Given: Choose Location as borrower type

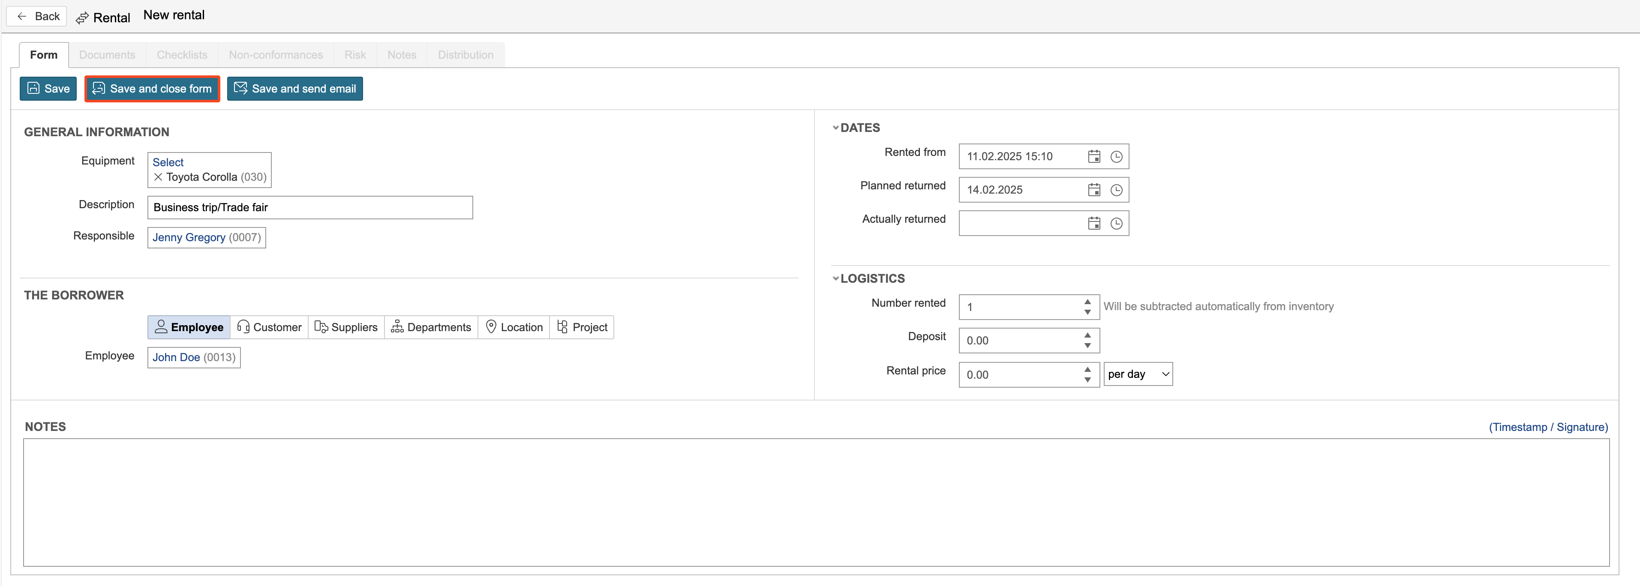Looking at the screenshot, I should pyautogui.click(x=514, y=327).
